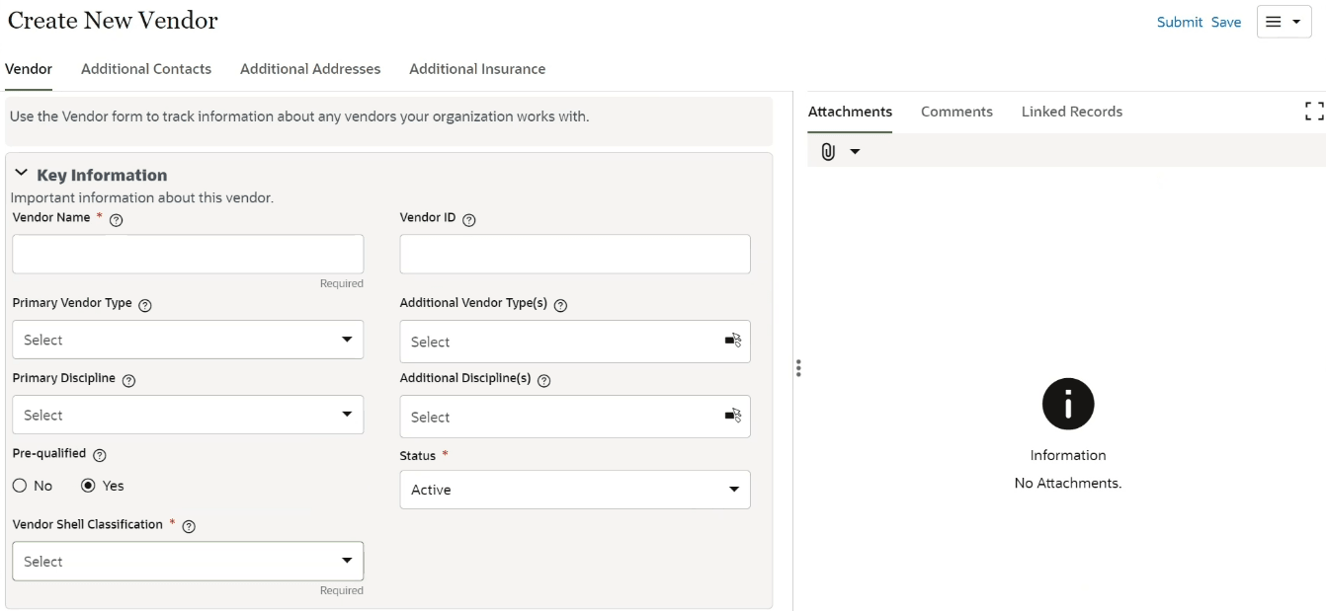
Task: Click Additional Vendor Type(s) picker icon
Action: click(733, 341)
